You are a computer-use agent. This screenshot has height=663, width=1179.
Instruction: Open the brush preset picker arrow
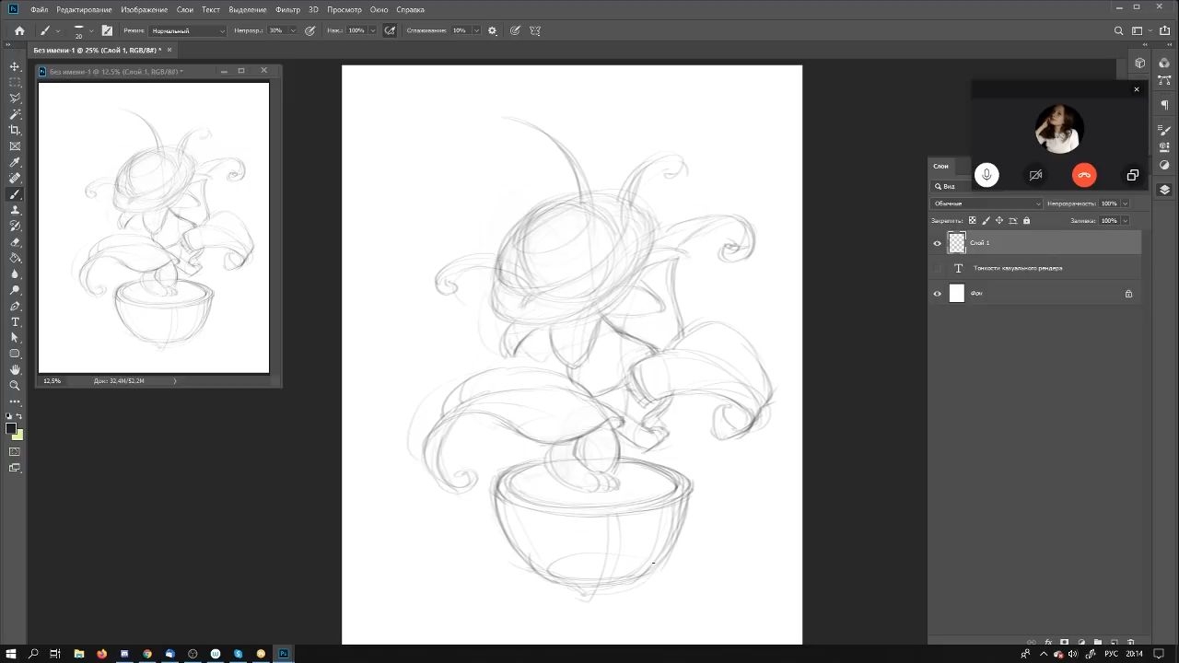pos(91,30)
